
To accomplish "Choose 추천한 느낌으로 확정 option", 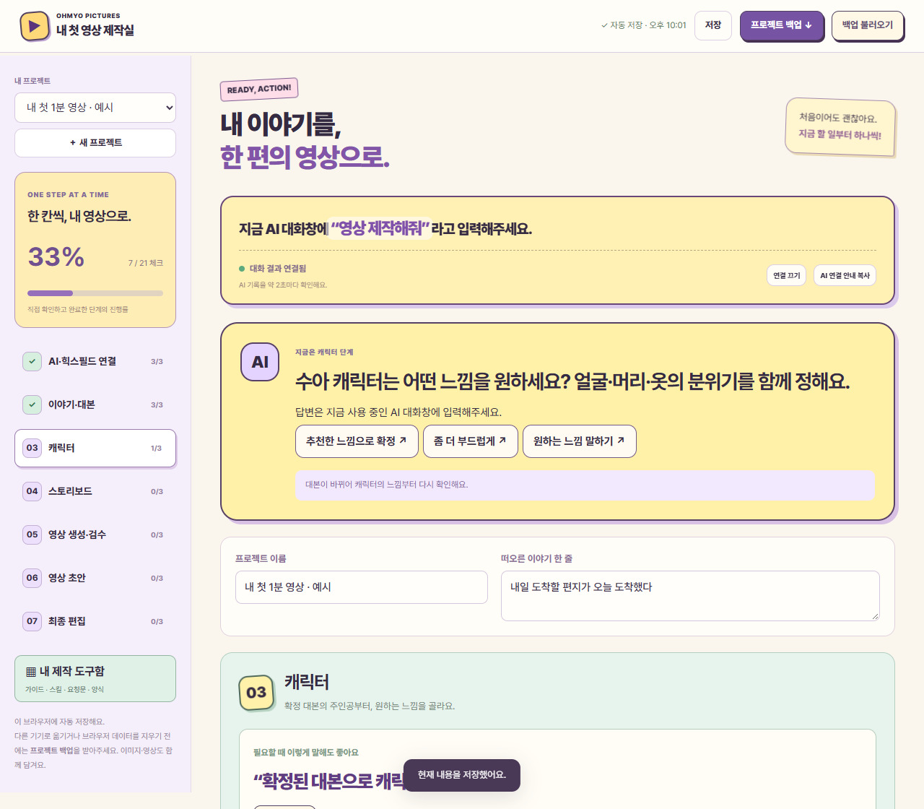I will 357,441.
